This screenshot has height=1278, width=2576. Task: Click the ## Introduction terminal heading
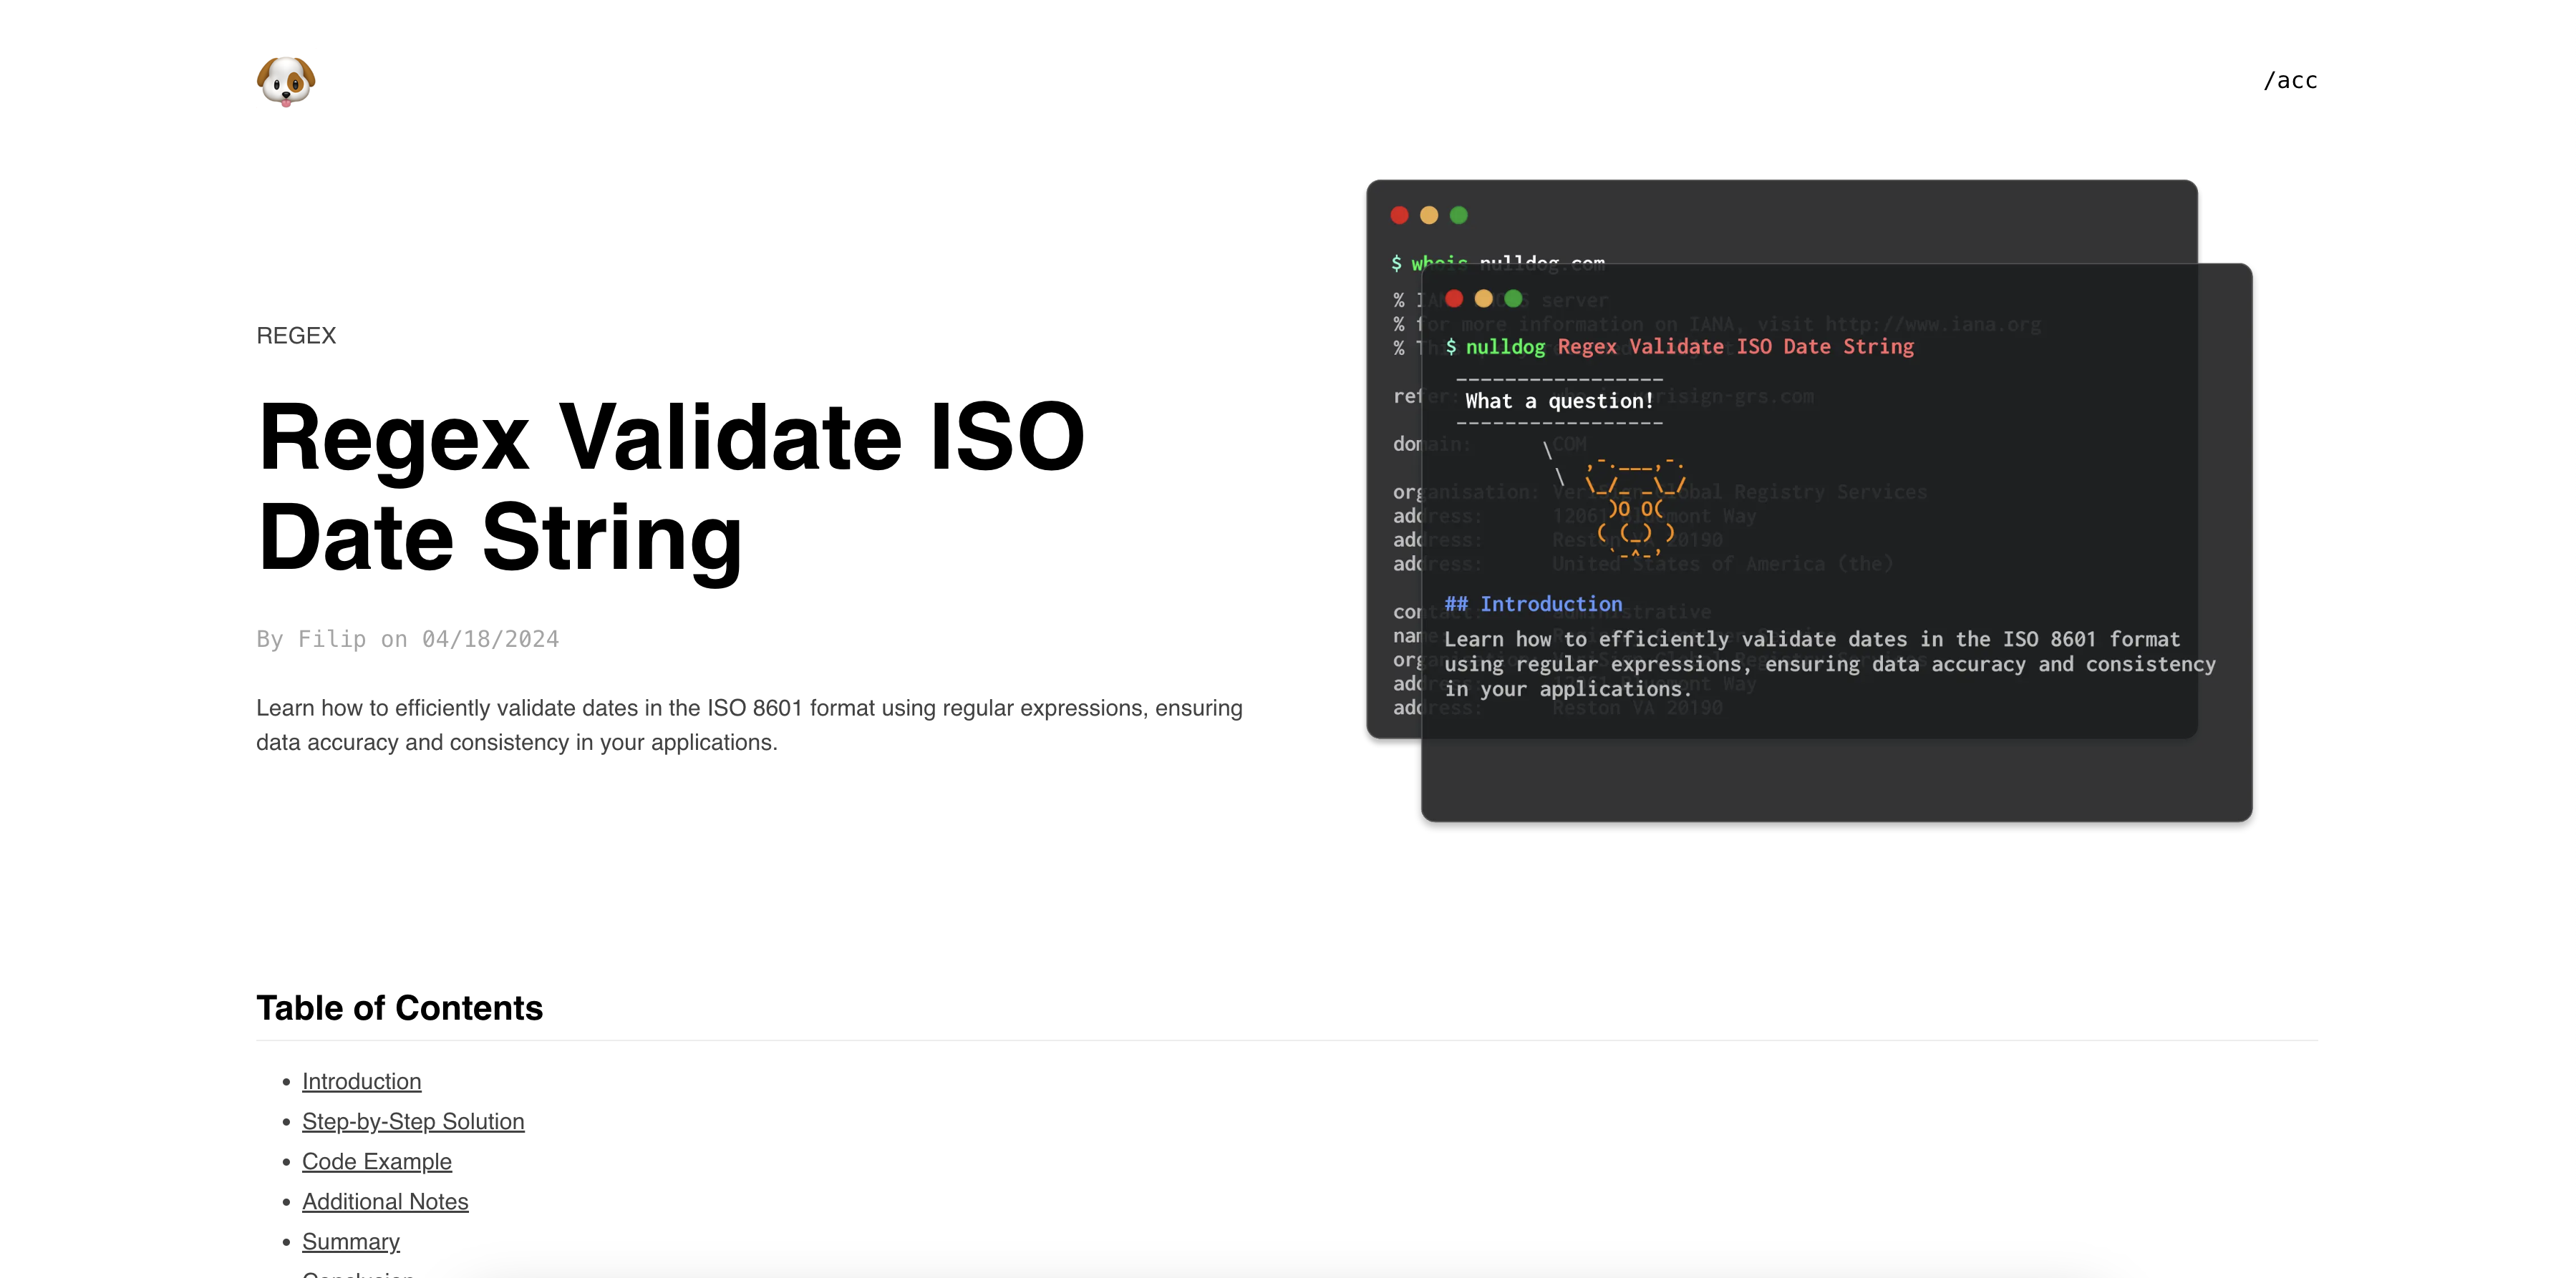point(1533,605)
